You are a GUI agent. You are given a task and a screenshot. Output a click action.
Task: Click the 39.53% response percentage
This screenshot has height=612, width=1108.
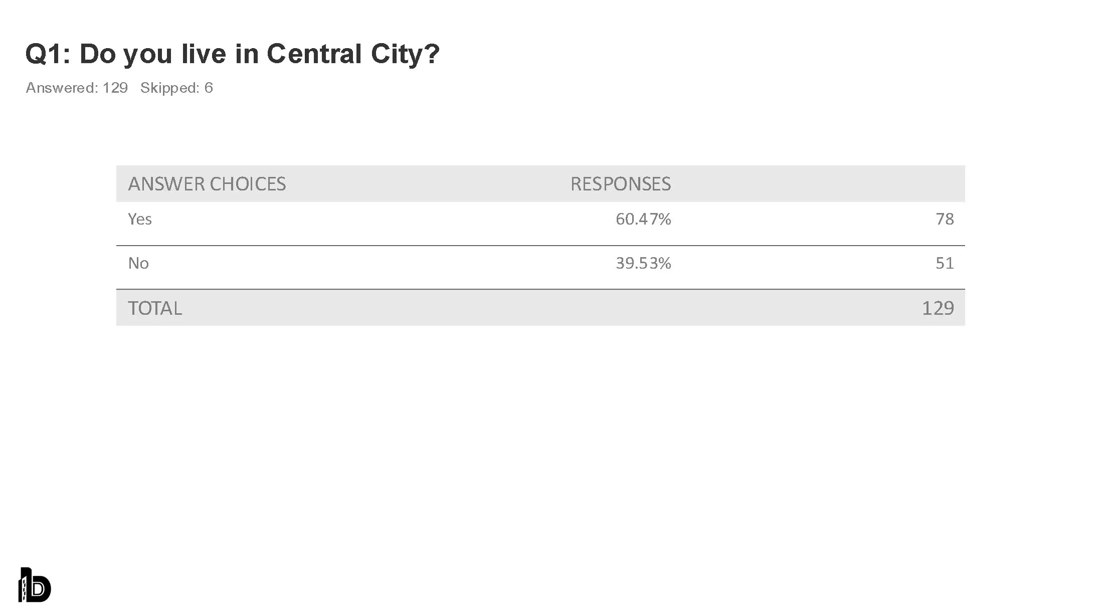click(643, 263)
